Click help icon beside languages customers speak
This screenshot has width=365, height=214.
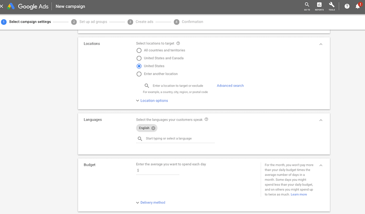206,119
